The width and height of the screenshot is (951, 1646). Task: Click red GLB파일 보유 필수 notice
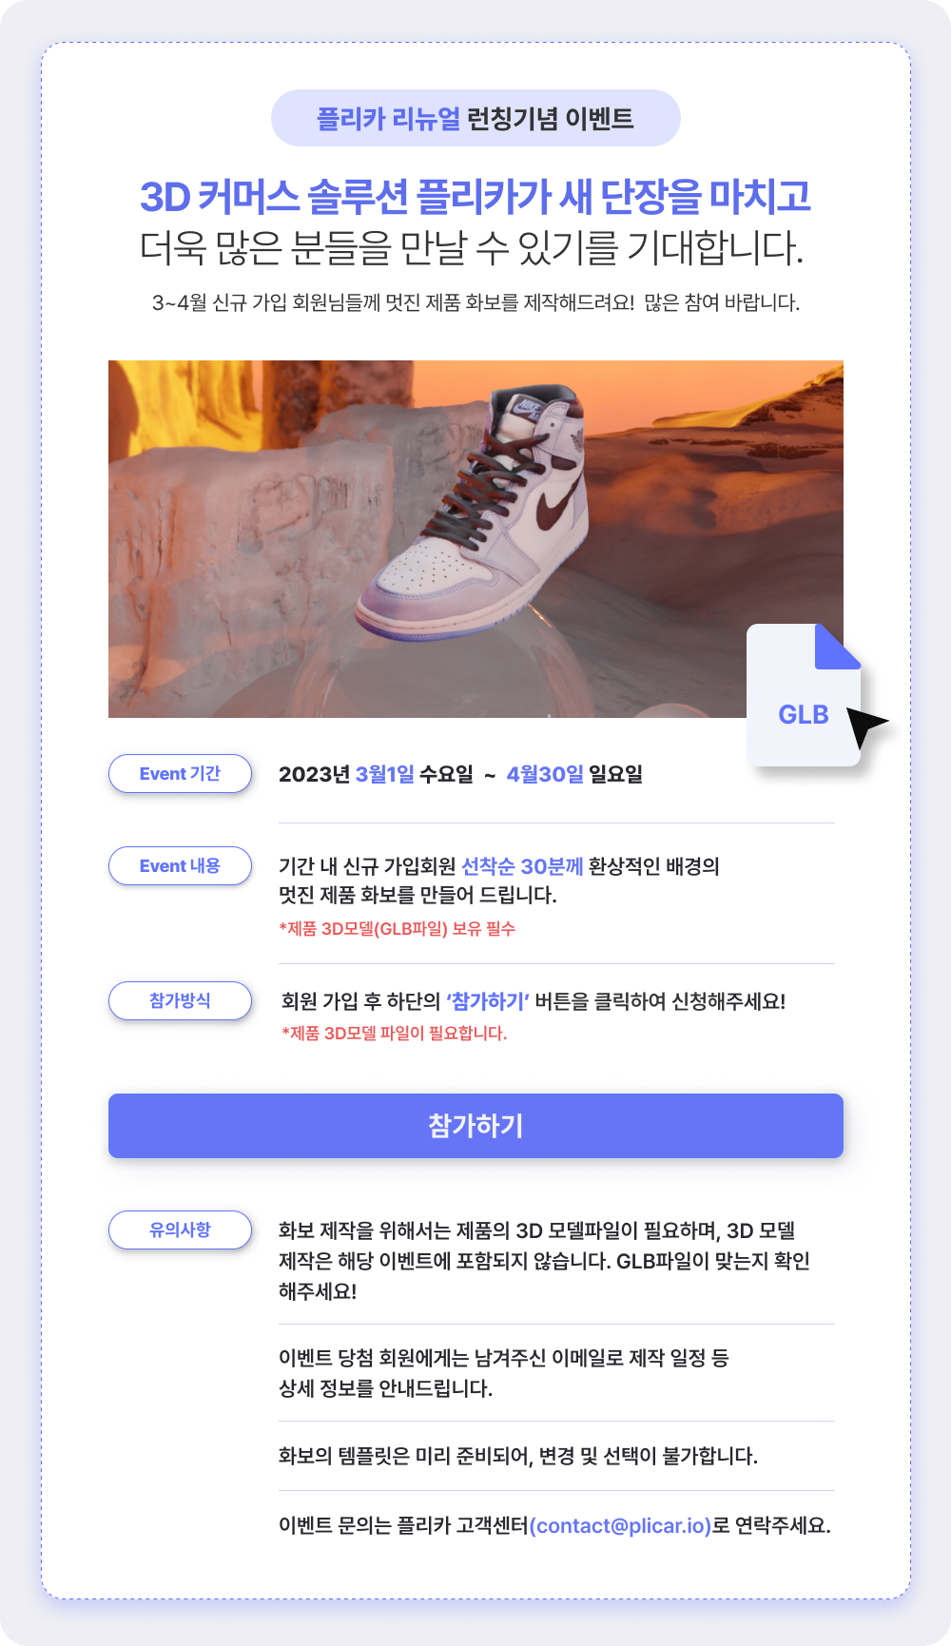397,929
